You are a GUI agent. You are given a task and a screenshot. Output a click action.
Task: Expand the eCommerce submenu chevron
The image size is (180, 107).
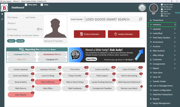click(175, 42)
